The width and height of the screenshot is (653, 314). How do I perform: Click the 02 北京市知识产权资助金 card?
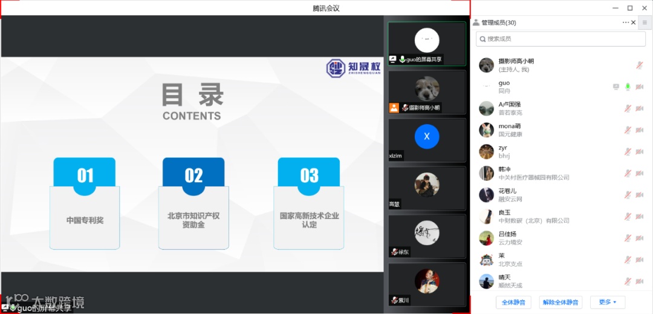point(193,203)
